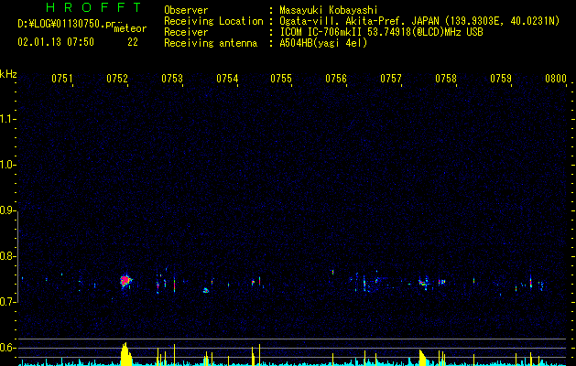Click the 0.6 kHz frequency label
This screenshot has width=576, height=366.
point(7,348)
